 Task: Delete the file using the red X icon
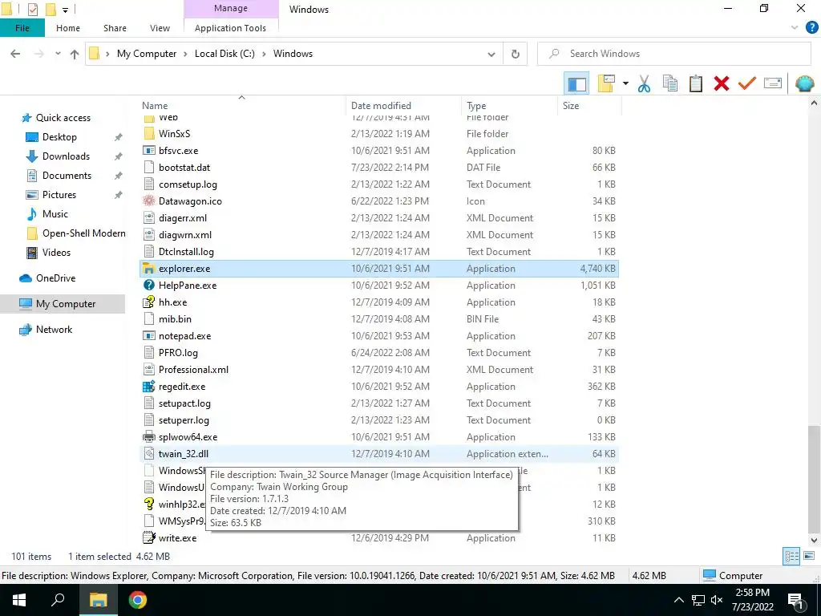click(x=722, y=83)
